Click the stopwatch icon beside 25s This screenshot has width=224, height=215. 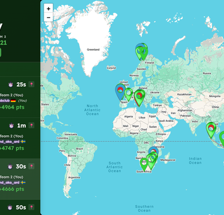pyautogui.click(x=10, y=84)
